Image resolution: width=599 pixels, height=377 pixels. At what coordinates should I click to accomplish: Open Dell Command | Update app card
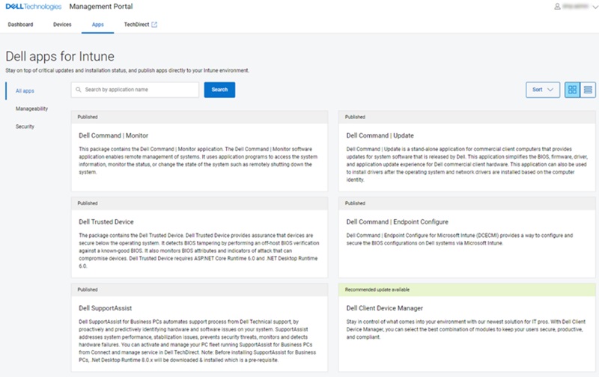(379, 137)
